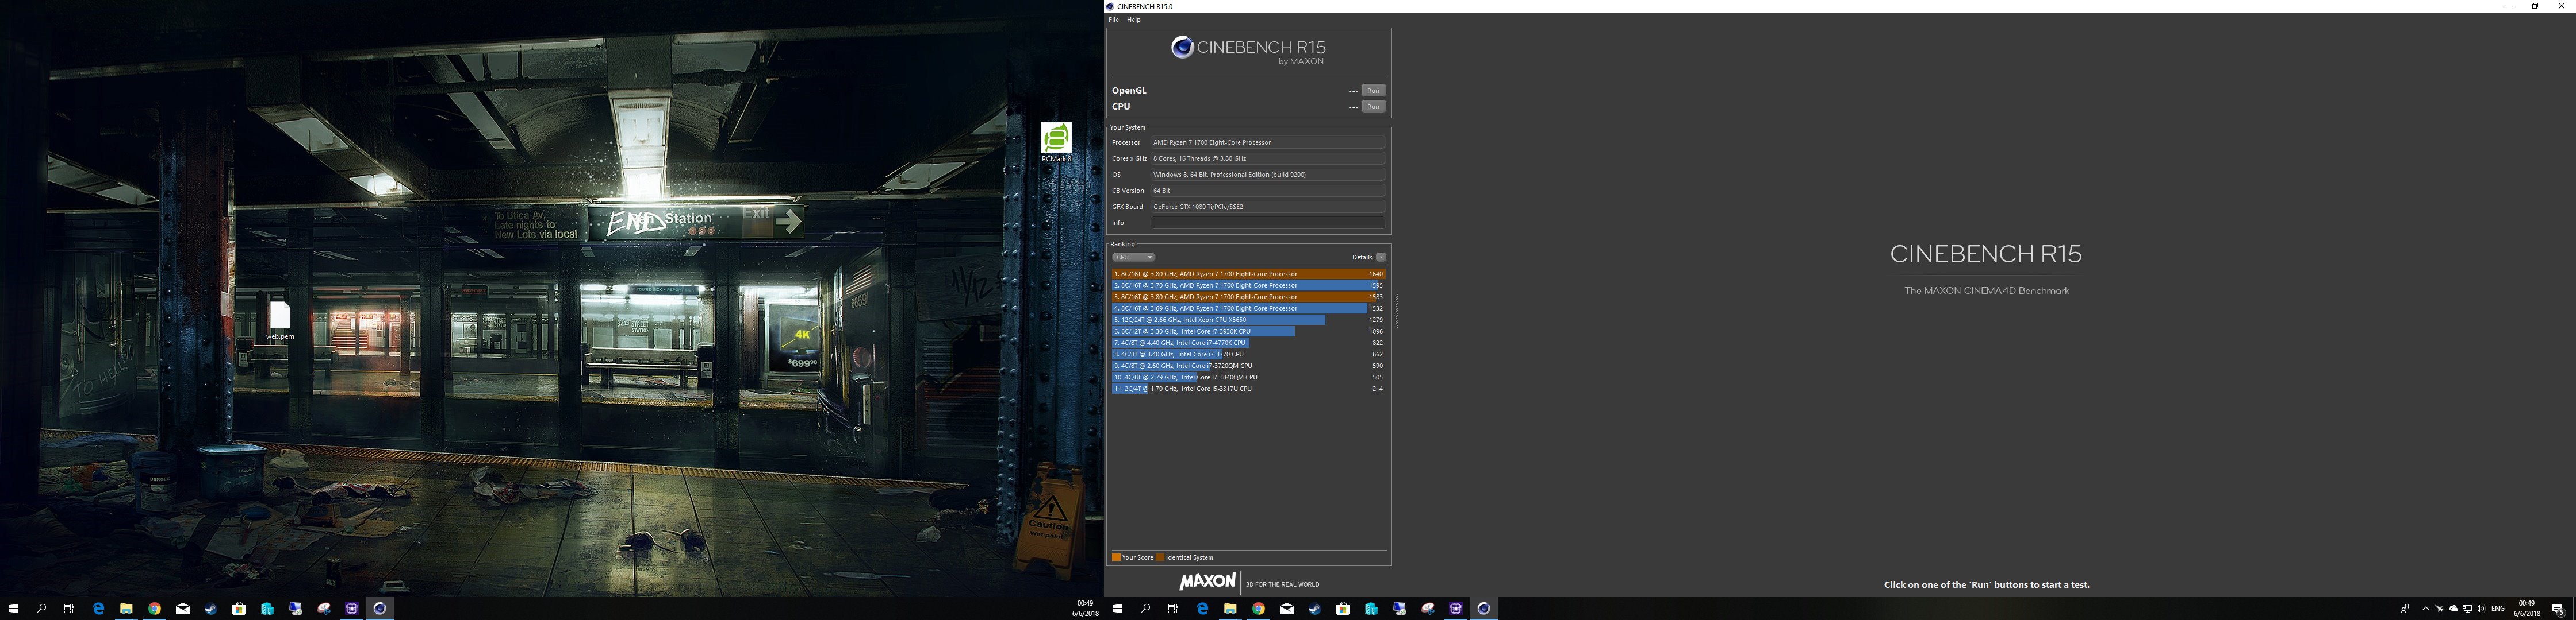2576x620 pixels.
Task: Run the OpenGL benchmark
Action: pos(1374,91)
